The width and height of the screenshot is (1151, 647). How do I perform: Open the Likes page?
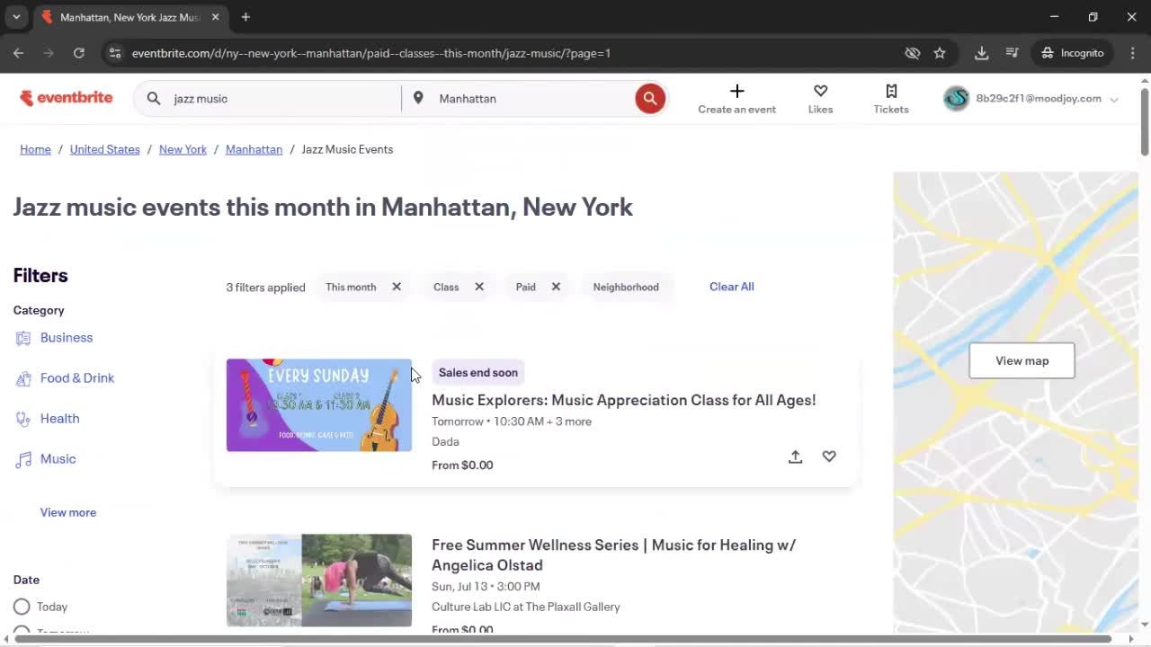820,99
